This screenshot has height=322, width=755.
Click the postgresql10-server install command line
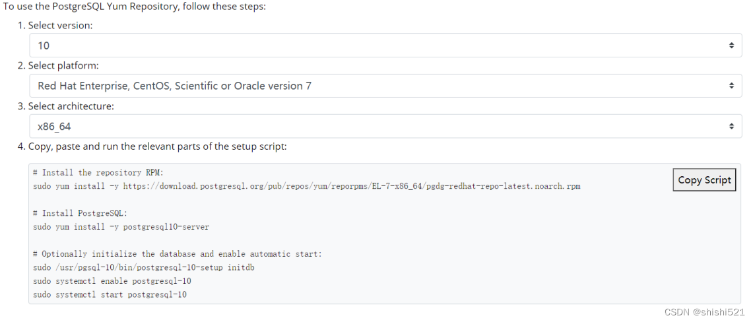(x=121, y=227)
